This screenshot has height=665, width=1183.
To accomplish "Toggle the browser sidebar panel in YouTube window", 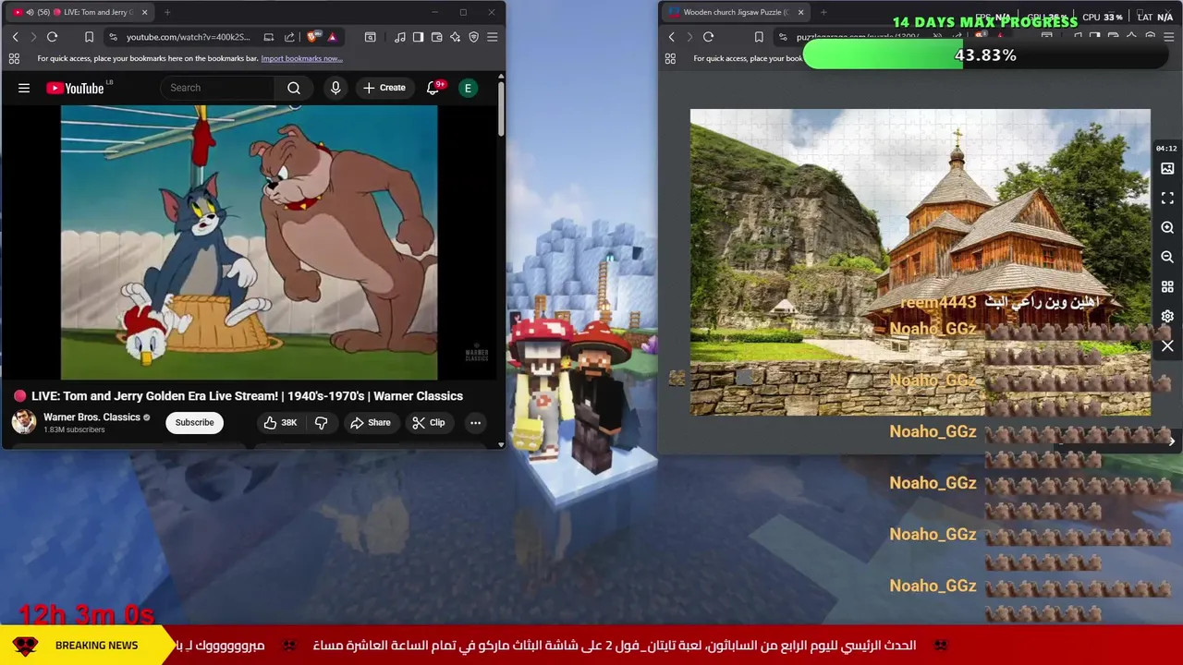I will point(418,37).
